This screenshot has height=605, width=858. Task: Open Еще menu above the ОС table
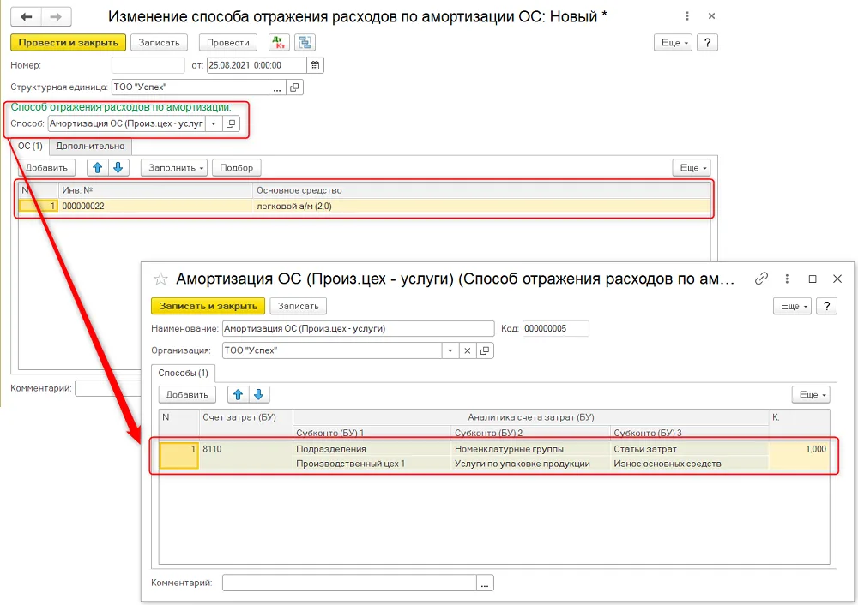[x=692, y=168]
